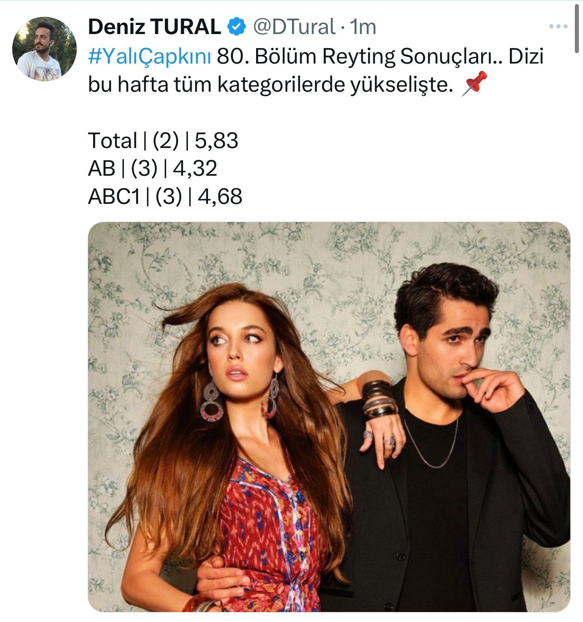Click the "ABC1 | (3) | 4,68" line
The height and width of the screenshot is (622, 583).
(165, 197)
